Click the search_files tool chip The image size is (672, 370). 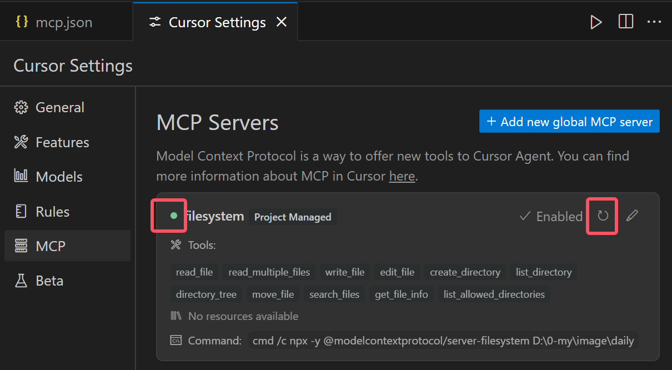[334, 294]
